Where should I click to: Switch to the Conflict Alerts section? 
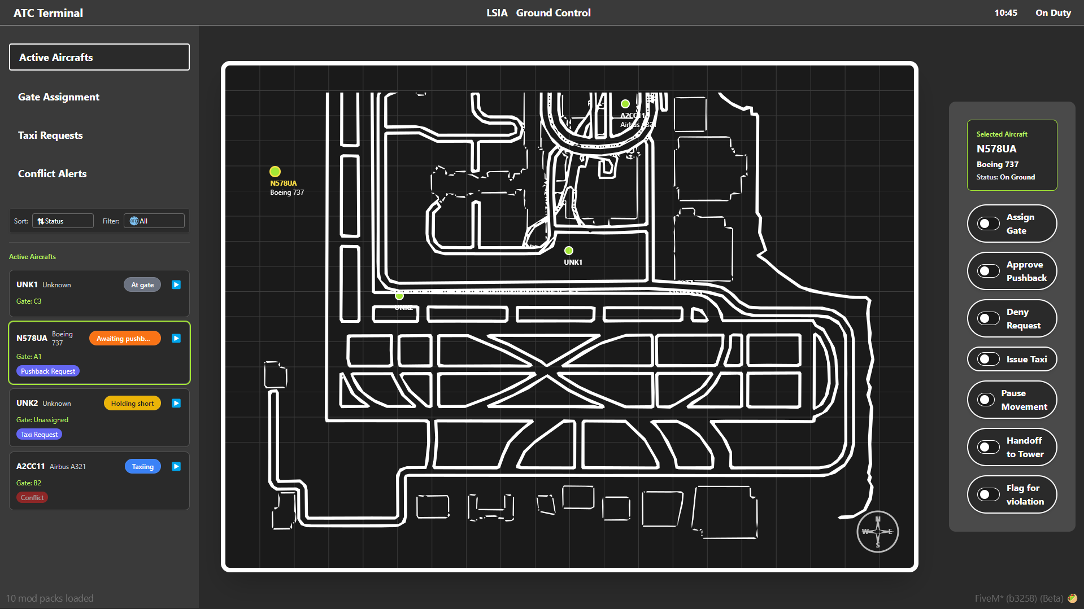[53, 174]
